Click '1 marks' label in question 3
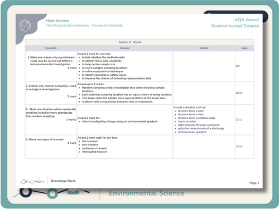279x209 pixels. coord(71,120)
